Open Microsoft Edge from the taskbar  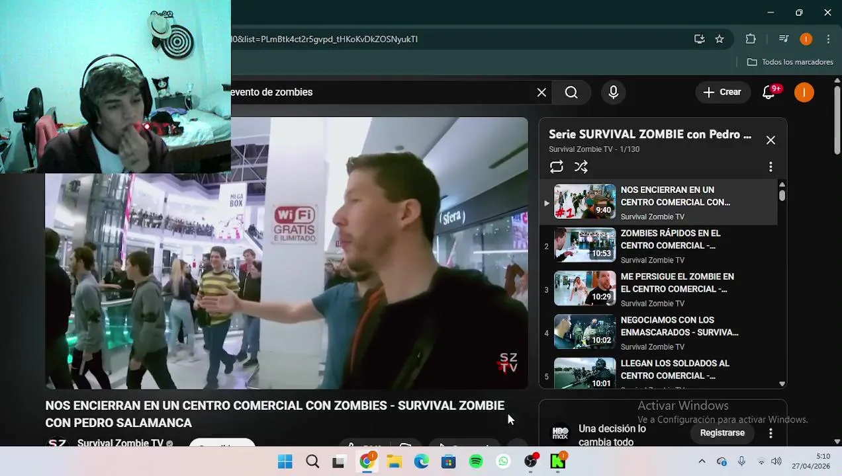coord(422,461)
